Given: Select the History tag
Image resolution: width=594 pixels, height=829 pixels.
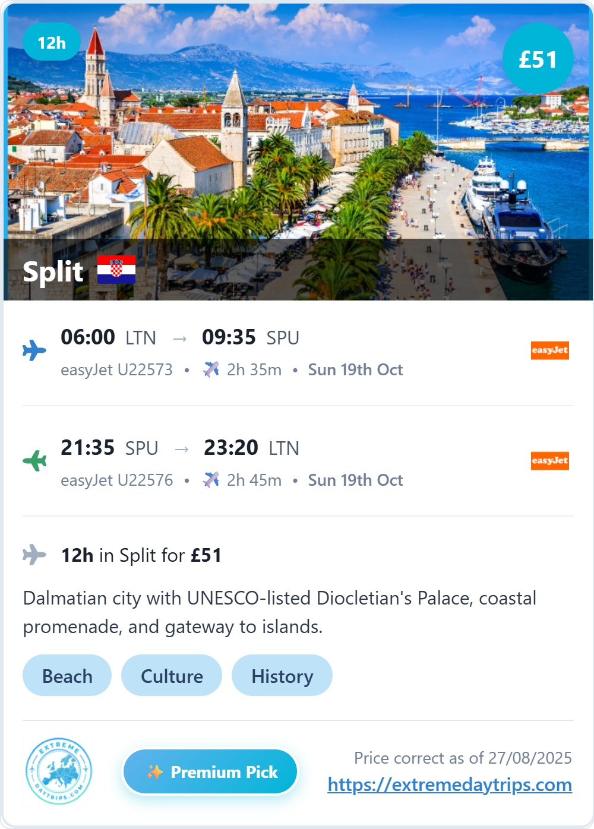Looking at the screenshot, I should pyautogui.click(x=282, y=676).
